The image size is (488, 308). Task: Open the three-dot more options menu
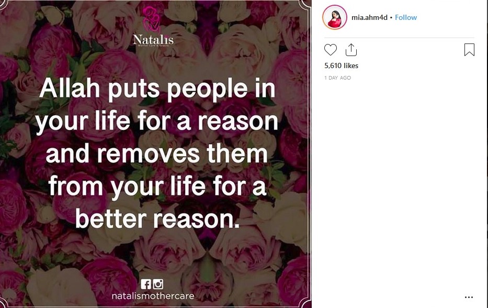tap(469, 298)
